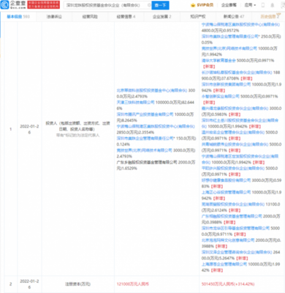Click the 查一下 search button

(x=160, y=5)
